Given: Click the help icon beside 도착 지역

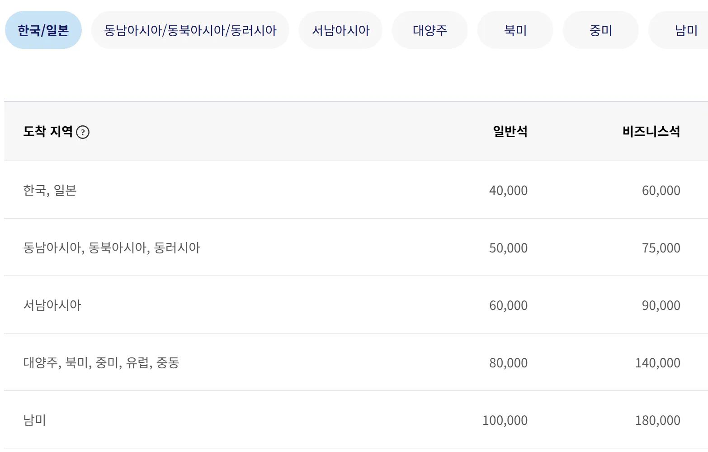Looking at the screenshot, I should (83, 132).
